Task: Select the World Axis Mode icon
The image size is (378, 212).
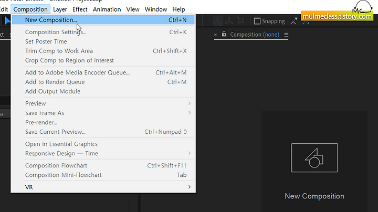Action: [x=229, y=21]
